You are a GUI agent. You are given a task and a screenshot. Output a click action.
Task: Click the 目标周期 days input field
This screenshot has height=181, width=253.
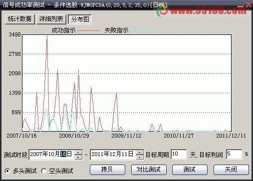tap(179, 154)
